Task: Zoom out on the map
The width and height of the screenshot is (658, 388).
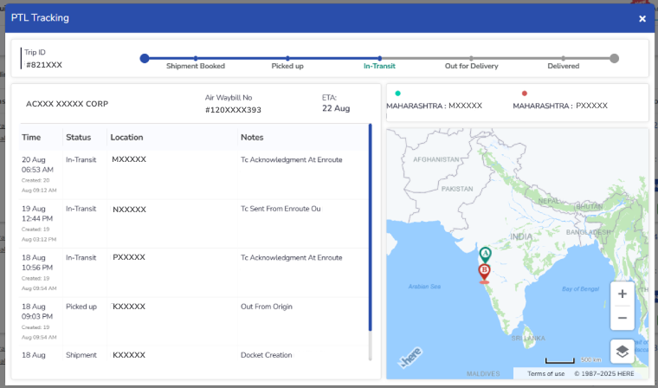Action: tap(623, 318)
